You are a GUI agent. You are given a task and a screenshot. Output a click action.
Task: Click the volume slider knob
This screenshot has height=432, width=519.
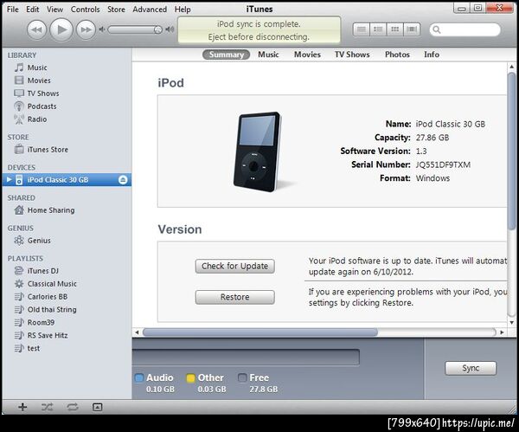(158, 29)
